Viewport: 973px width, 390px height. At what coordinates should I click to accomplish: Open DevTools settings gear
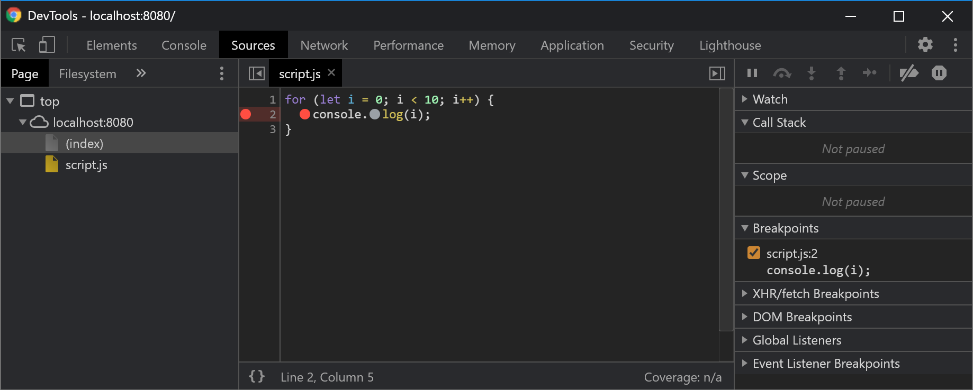[x=925, y=45]
